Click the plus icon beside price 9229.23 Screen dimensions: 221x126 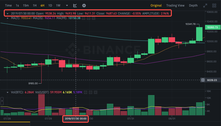(203, 80)
